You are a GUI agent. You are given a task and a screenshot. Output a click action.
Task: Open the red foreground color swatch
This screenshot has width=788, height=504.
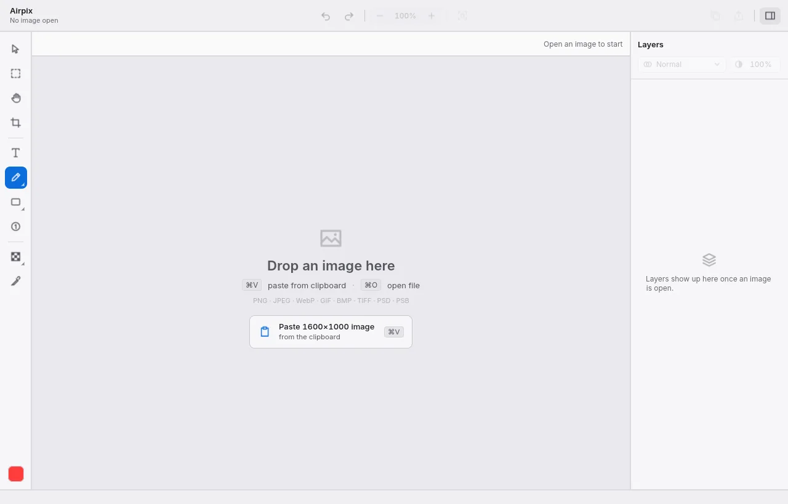[16, 474]
